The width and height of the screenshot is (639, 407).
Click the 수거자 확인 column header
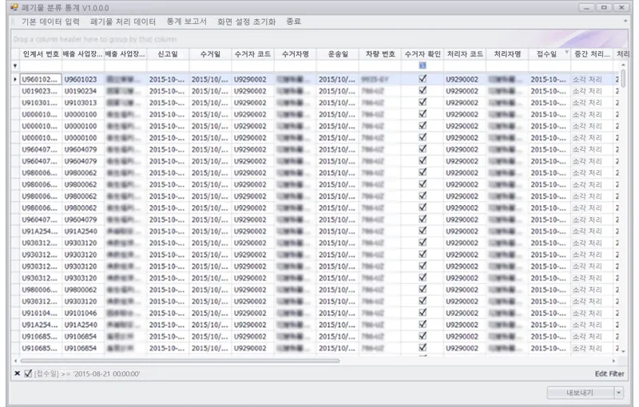(x=423, y=54)
